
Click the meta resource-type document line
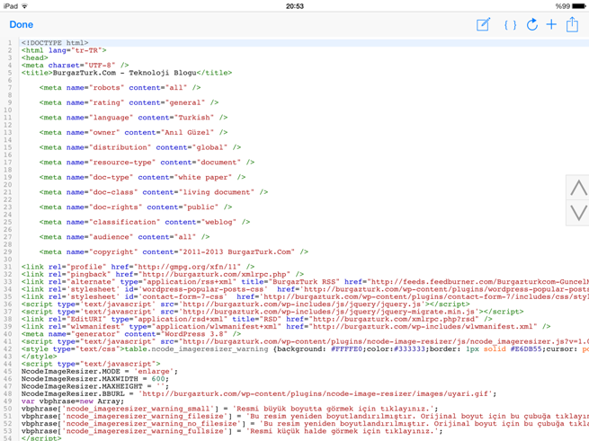(x=147, y=163)
